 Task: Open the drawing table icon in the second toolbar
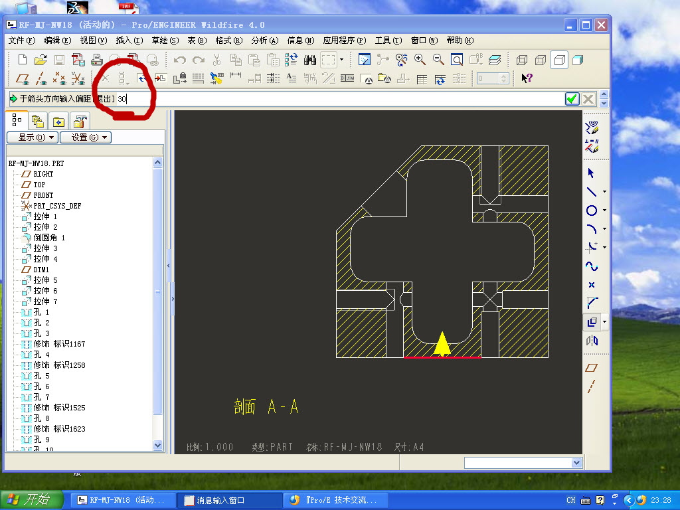pyautogui.click(x=422, y=79)
